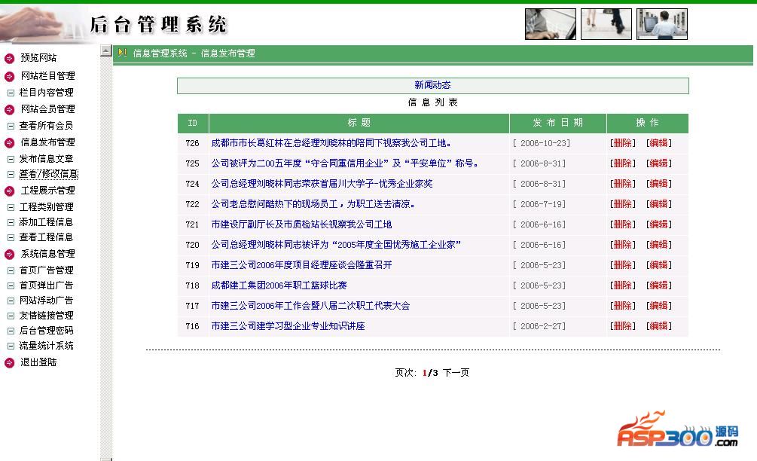Image resolution: width=757 pixels, height=461 pixels.
Task: Open article 717 职工代表大会
Action: click(310, 306)
